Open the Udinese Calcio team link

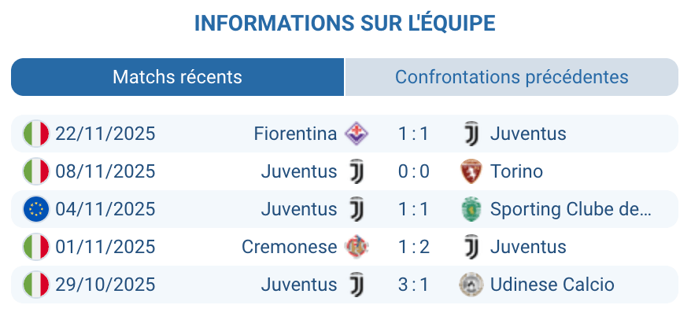click(552, 285)
